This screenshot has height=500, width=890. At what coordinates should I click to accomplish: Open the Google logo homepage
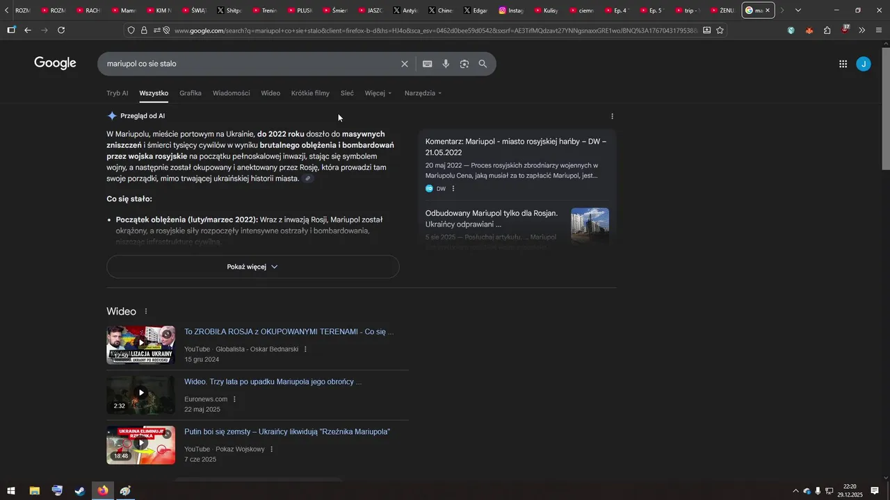click(x=55, y=63)
